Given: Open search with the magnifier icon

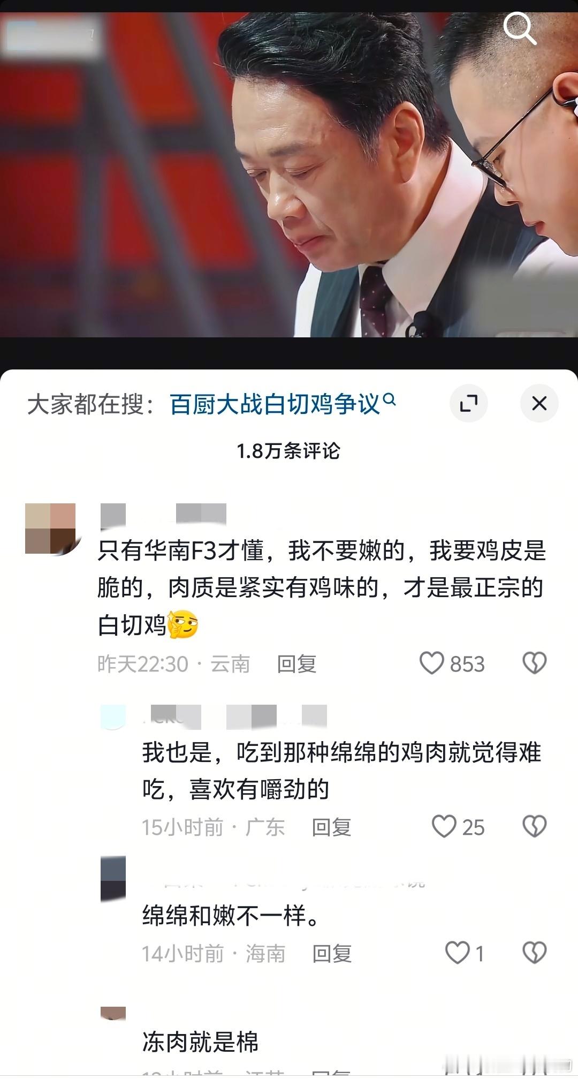Looking at the screenshot, I should tap(520, 28).
